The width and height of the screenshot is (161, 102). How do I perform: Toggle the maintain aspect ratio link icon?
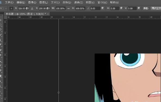click(x=69, y=8)
